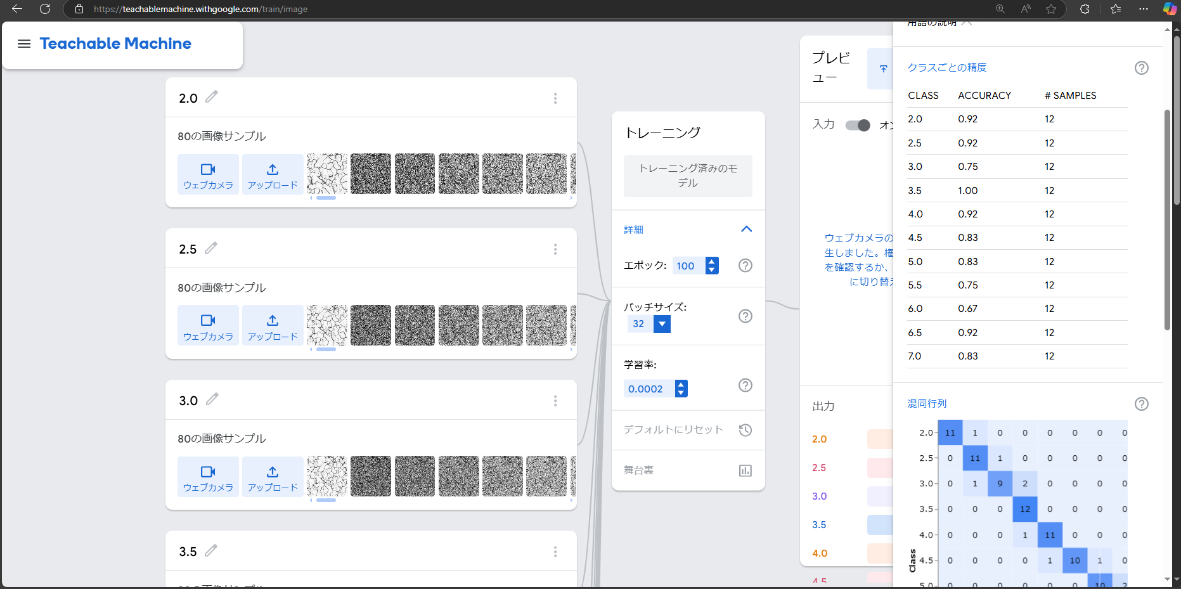Viewport: 1181px width, 589px height.
Task: Open help for accuracy per class
Action: click(1142, 68)
